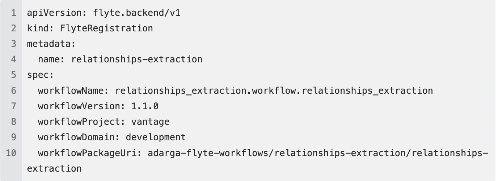Click the development domain value

[x=156, y=137]
